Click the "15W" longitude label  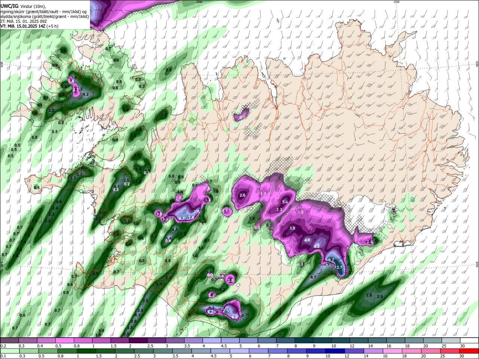coord(396,2)
